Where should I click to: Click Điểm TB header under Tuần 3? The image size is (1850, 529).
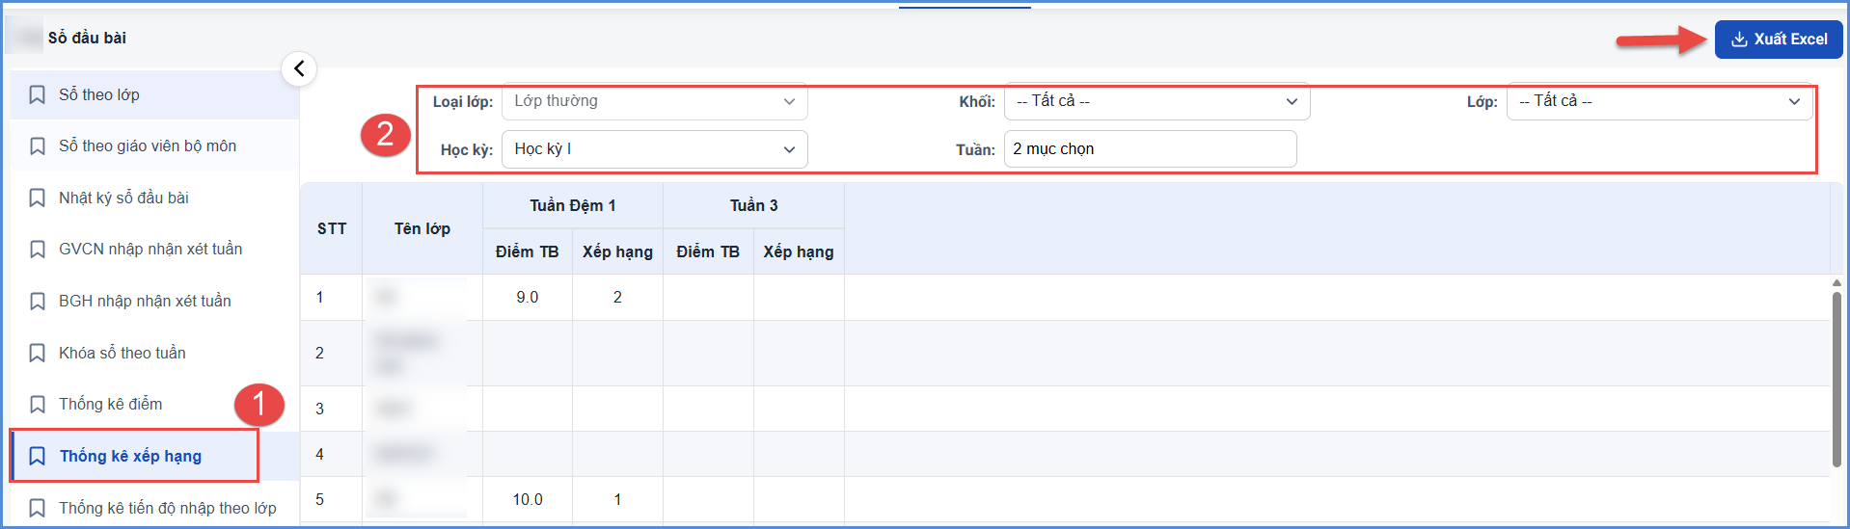coord(708,251)
